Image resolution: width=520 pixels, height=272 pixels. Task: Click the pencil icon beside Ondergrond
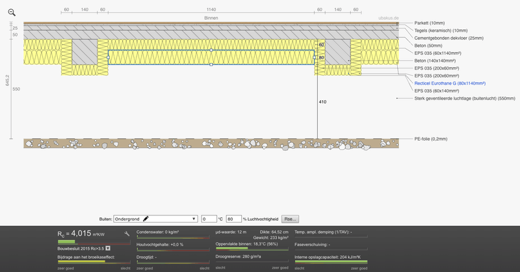click(146, 219)
